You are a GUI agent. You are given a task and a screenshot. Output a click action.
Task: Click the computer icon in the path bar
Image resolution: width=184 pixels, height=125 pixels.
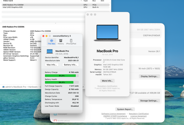tap(4, 87)
